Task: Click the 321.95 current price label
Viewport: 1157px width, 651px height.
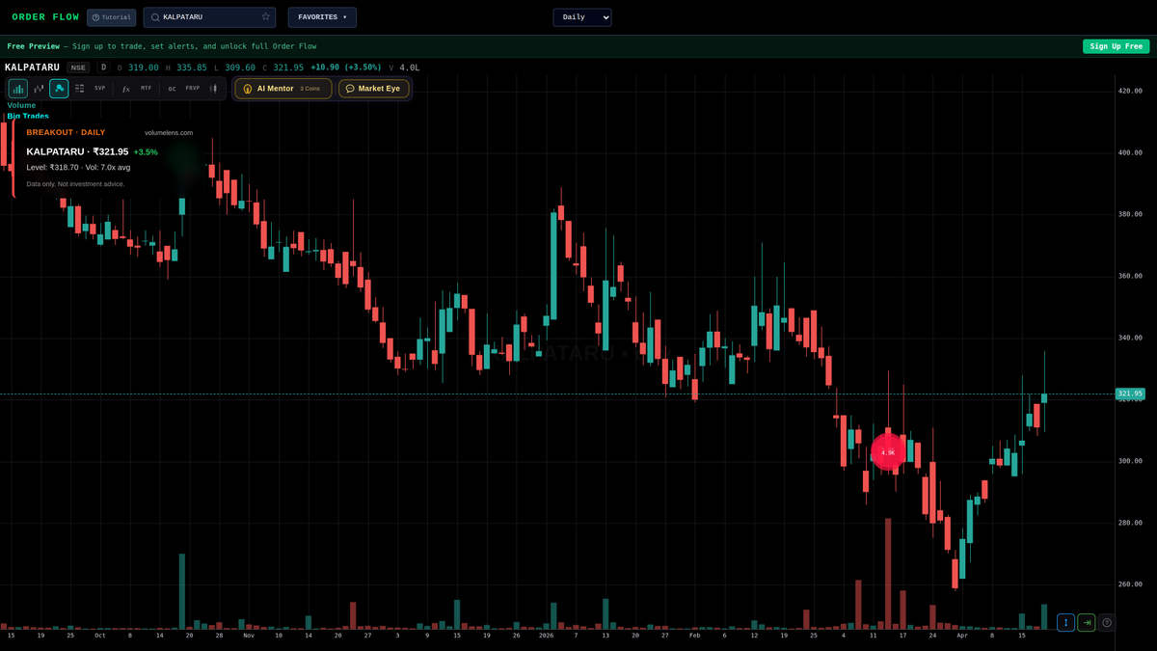Action: pyautogui.click(x=1130, y=393)
